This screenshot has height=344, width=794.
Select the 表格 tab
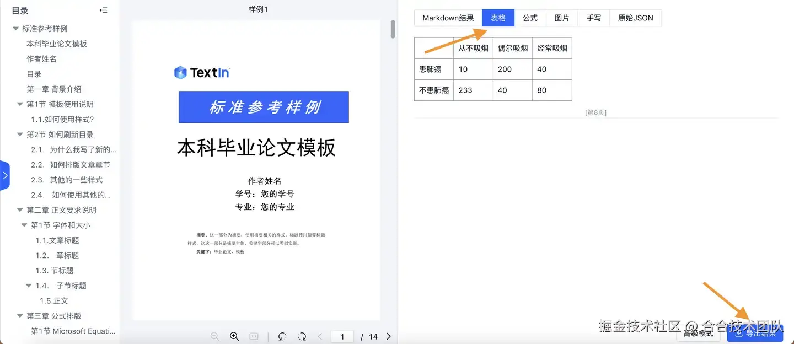(498, 18)
